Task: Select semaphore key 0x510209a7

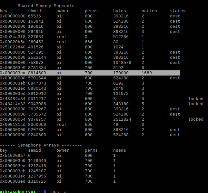Action: point(13,156)
